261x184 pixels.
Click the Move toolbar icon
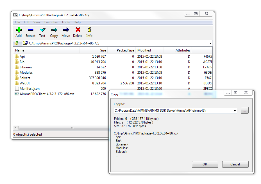pyautogui.click(x=66, y=30)
